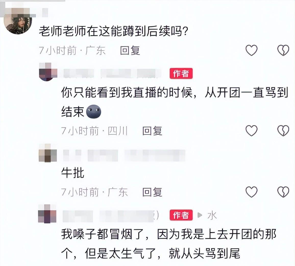Like the first comment from Guangdong
295x266 pixels.
tap(252, 50)
